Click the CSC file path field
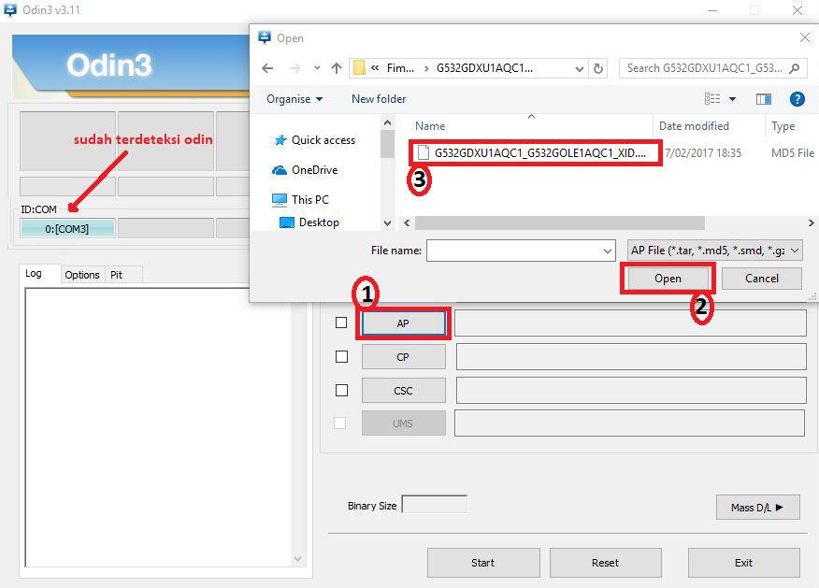The width and height of the screenshot is (819, 588). (x=631, y=390)
